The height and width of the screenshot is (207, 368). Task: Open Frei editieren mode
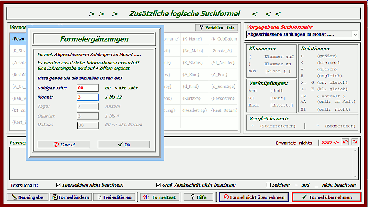click(x=115, y=197)
